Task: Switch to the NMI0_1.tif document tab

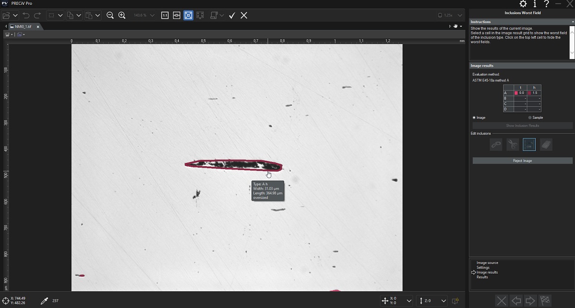Action: [23, 27]
